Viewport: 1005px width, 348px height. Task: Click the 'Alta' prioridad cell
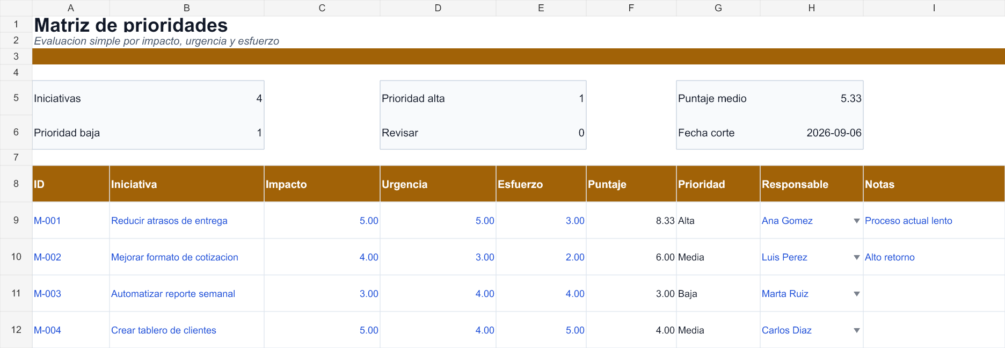click(x=718, y=221)
